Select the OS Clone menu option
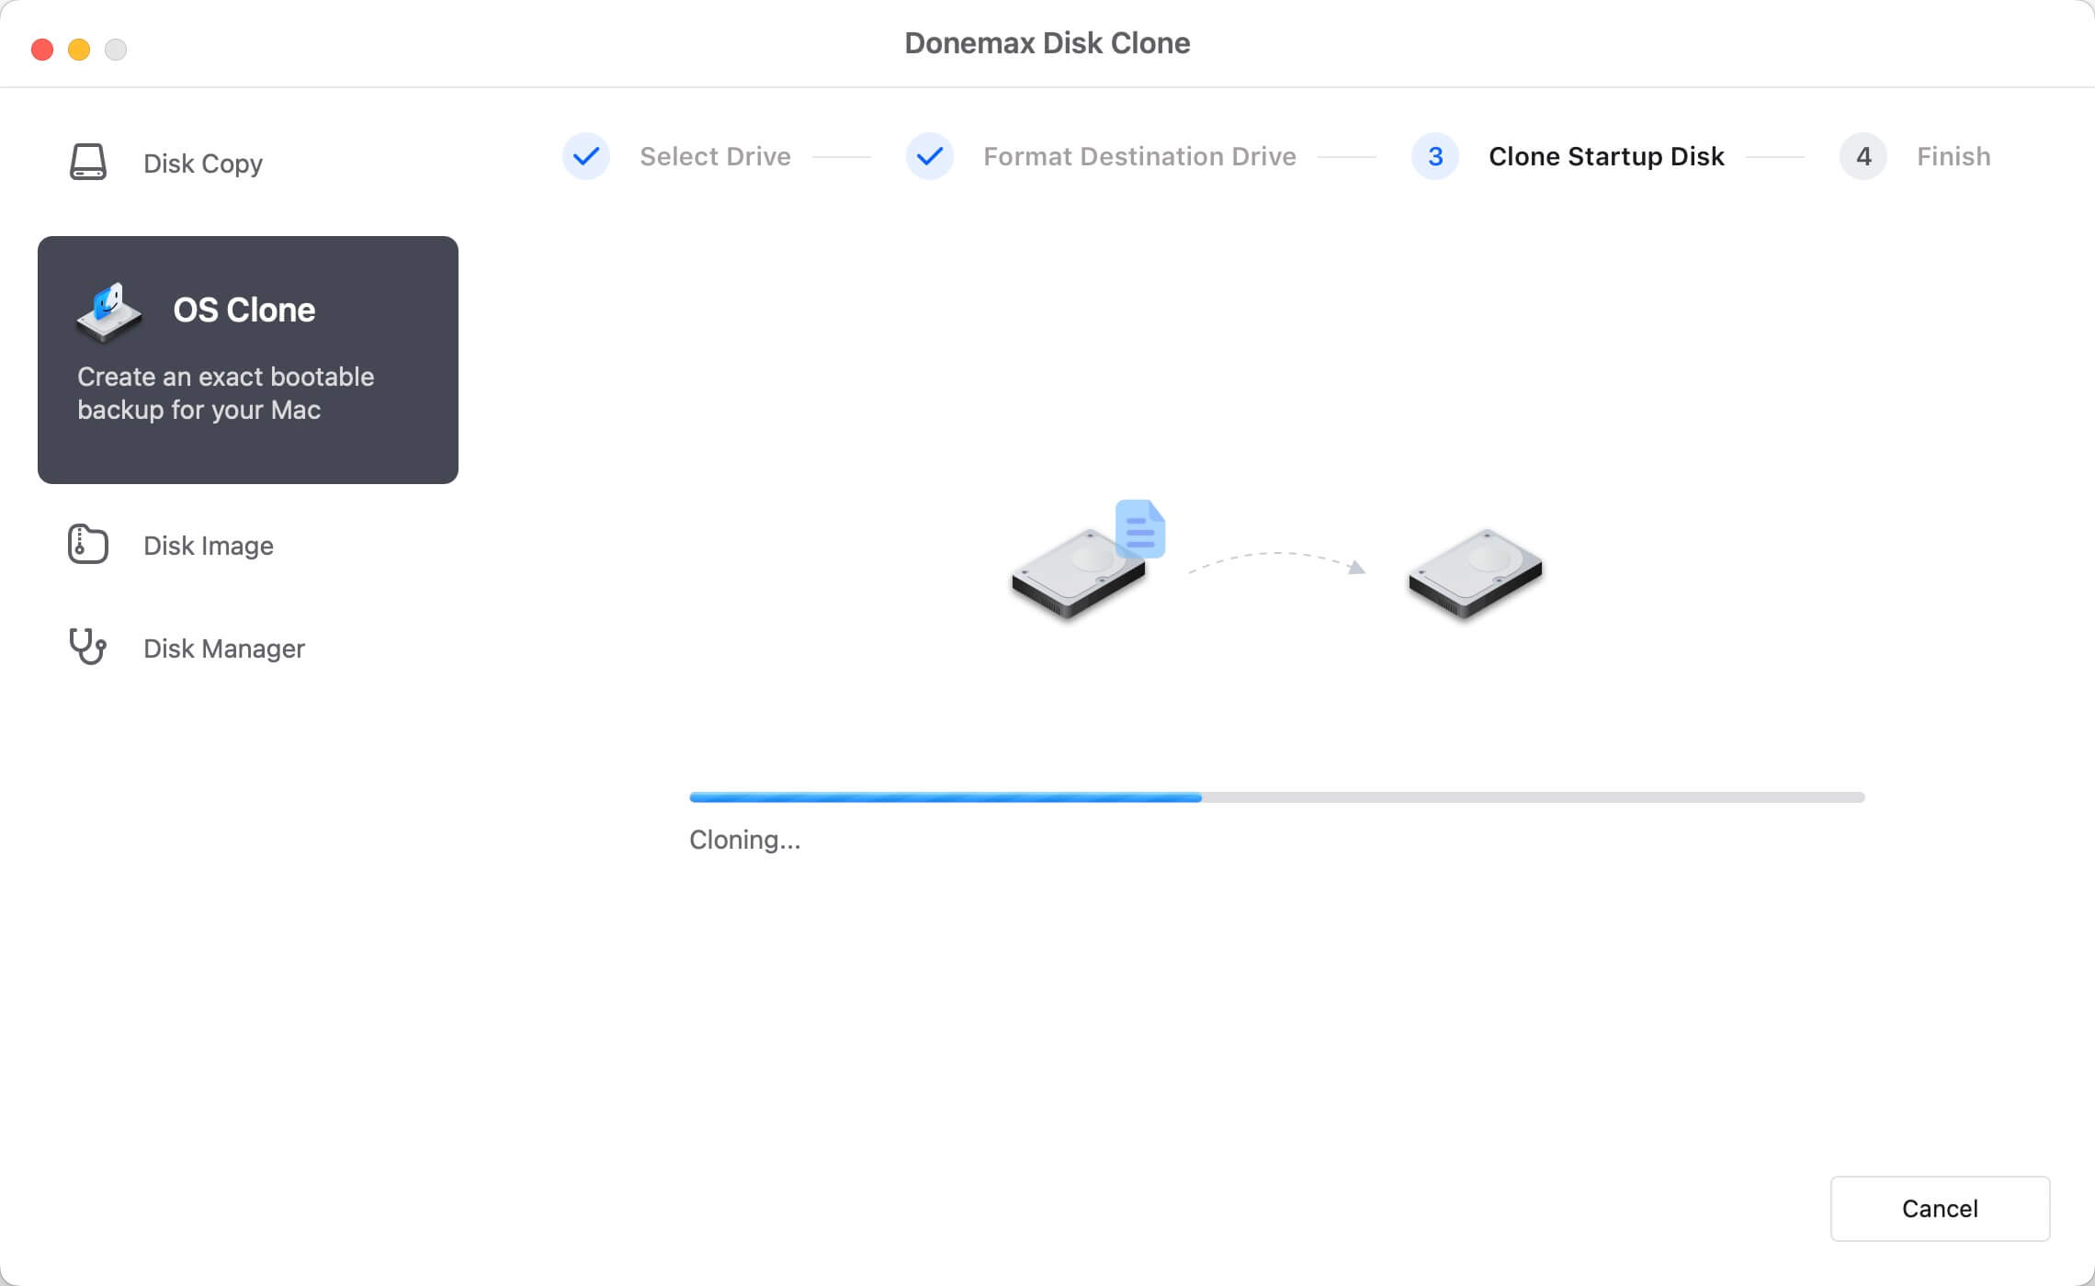 coord(247,359)
